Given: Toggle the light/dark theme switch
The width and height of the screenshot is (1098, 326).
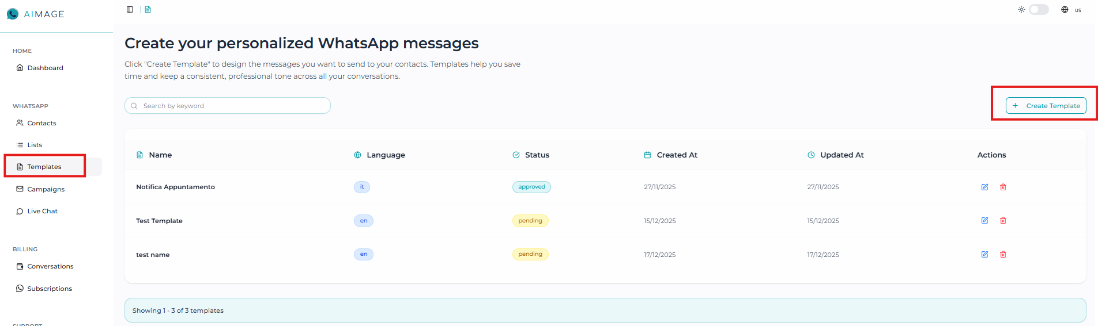Looking at the screenshot, I should click(x=1039, y=10).
